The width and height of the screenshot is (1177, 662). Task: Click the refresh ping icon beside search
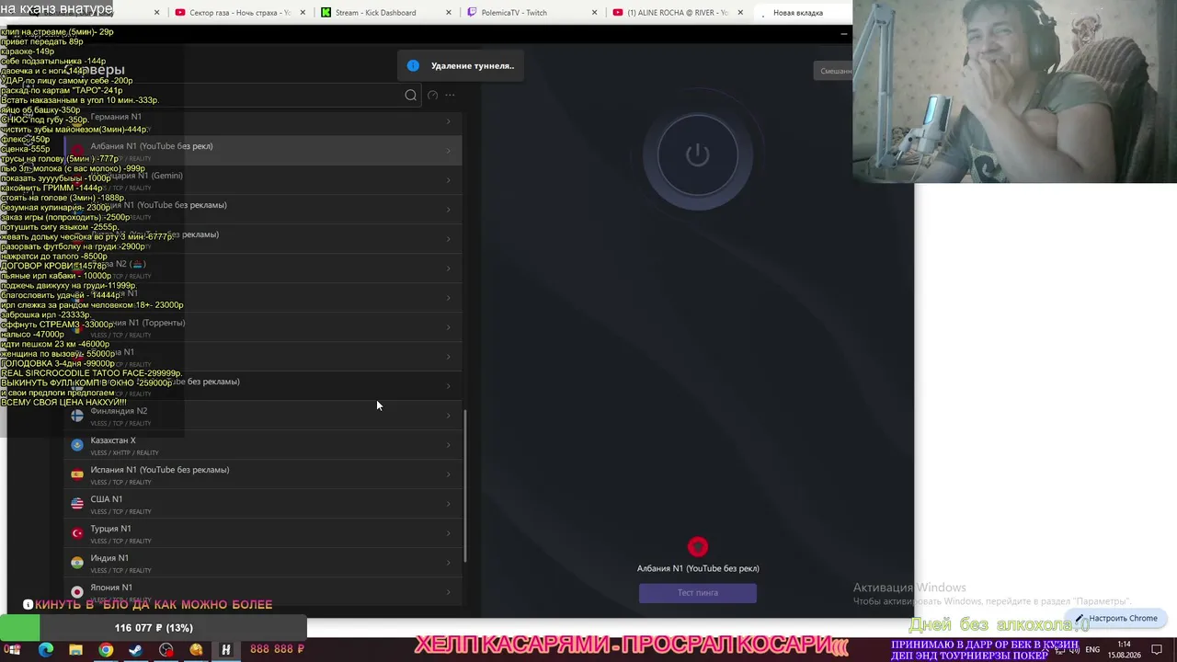pos(433,95)
